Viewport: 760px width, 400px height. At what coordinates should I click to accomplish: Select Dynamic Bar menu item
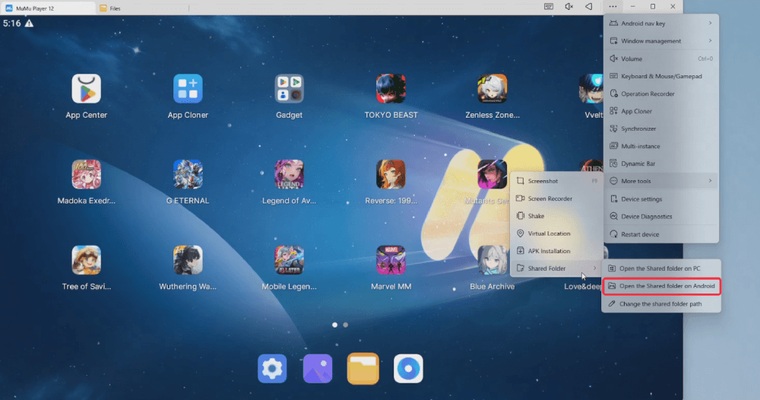click(662, 163)
